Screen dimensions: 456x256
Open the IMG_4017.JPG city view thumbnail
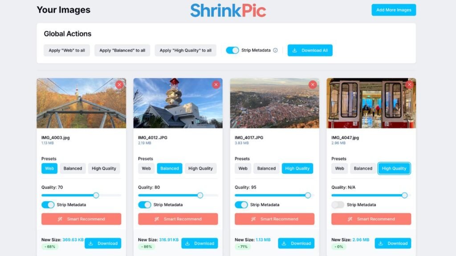(x=274, y=103)
